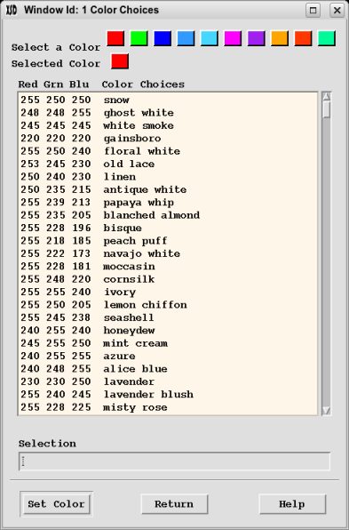Maximize the Color Choices window
349x530 pixels.
[x=313, y=10]
